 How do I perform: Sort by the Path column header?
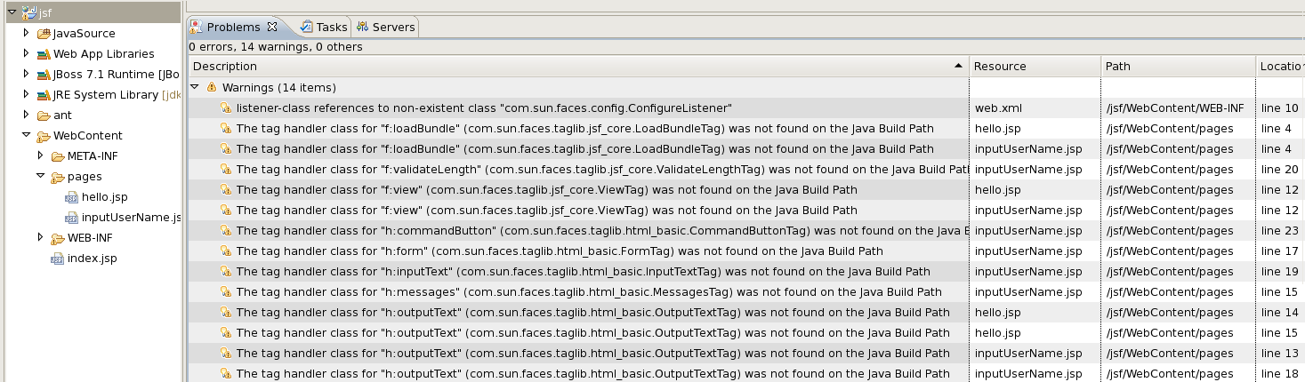(x=1117, y=67)
